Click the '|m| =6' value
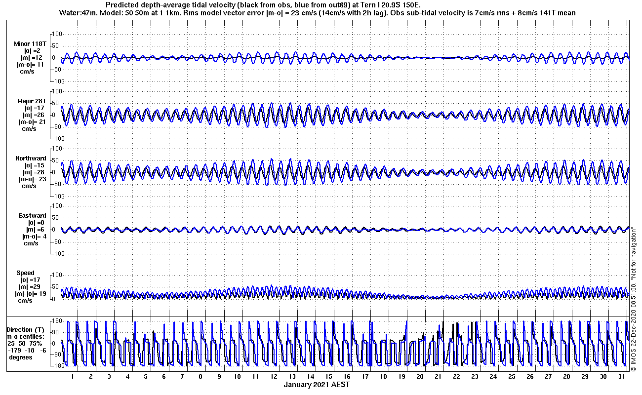 click(x=36, y=230)
